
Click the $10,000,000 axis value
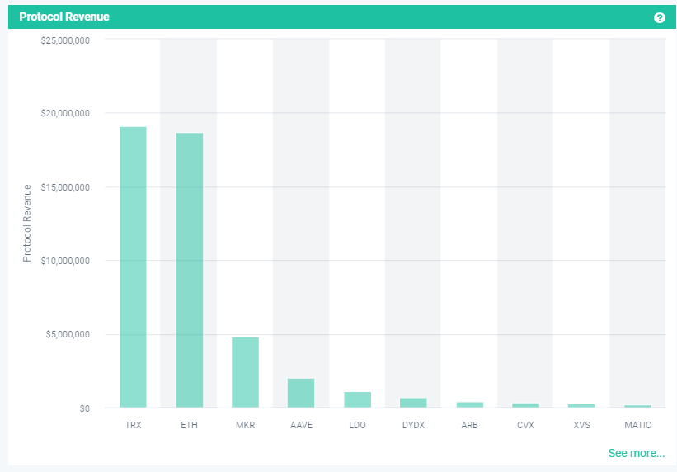(x=65, y=261)
